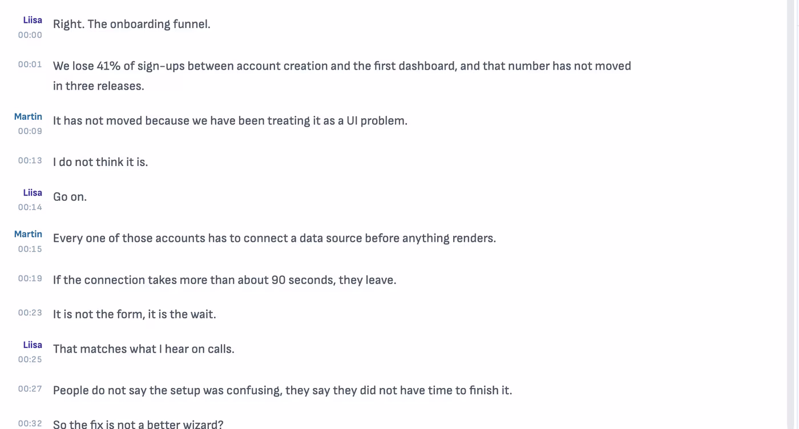Select the 00:09 timestamp under Martin
The image size is (799, 429).
click(30, 131)
